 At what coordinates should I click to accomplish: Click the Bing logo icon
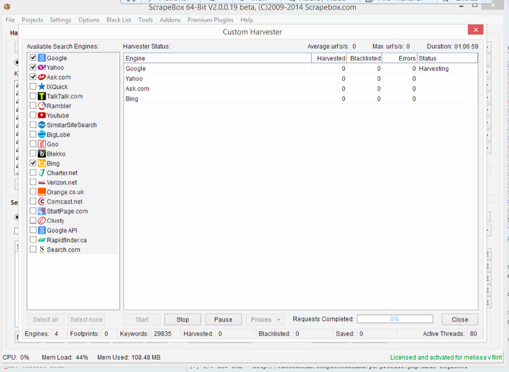41,164
